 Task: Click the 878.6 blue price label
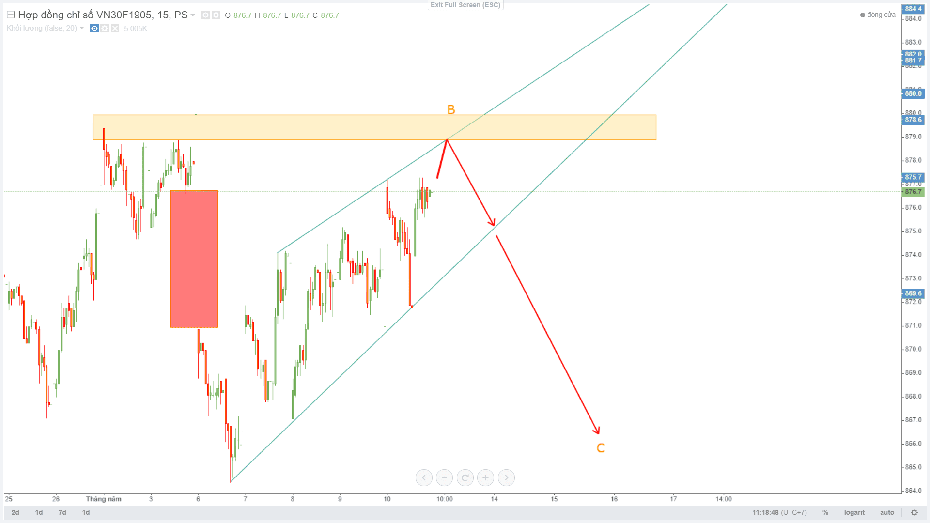tap(913, 120)
